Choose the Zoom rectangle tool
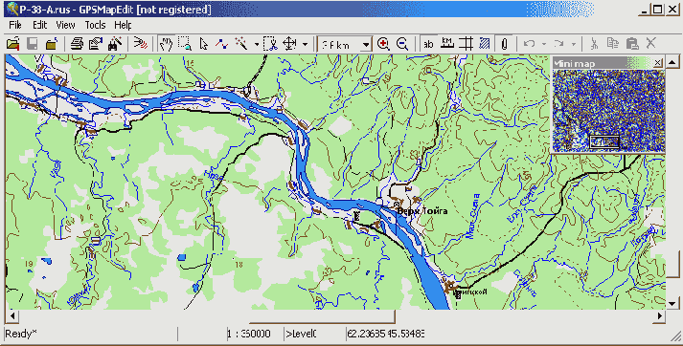 [x=185, y=44]
